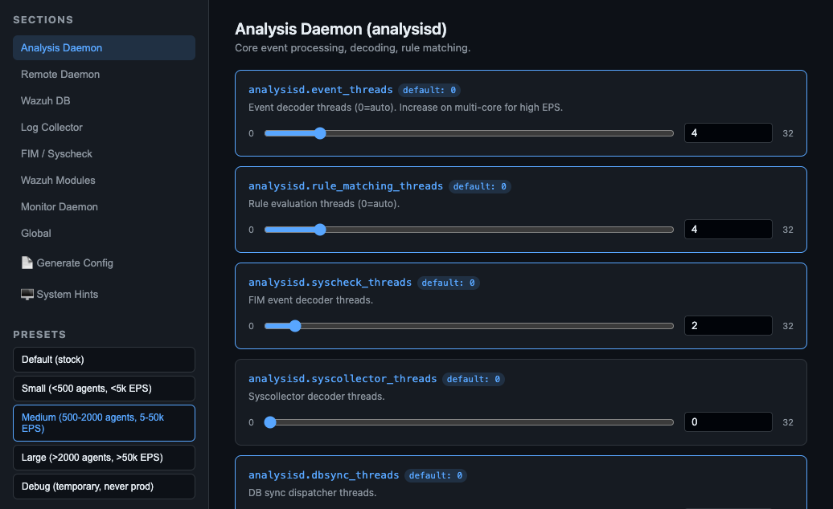Apply the Debug (temporary, never prod) preset
Screen dimensions: 833x509
105,487
